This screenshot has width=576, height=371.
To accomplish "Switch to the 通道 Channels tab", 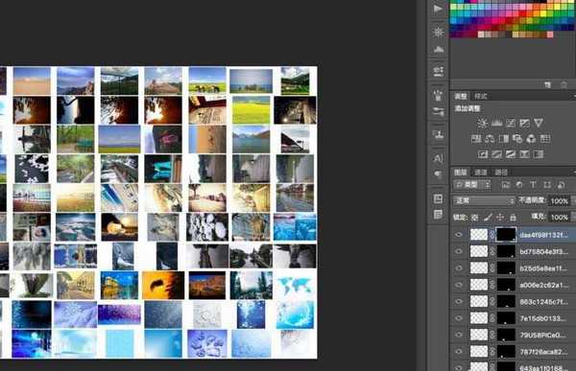I will [x=481, y=173].
